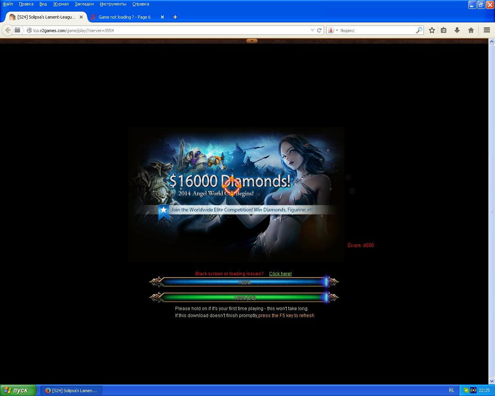Image resolution: width=495 pixels, height=396 pixels.
Task: Open the Firefox hamburger menu
Action: 486,30
